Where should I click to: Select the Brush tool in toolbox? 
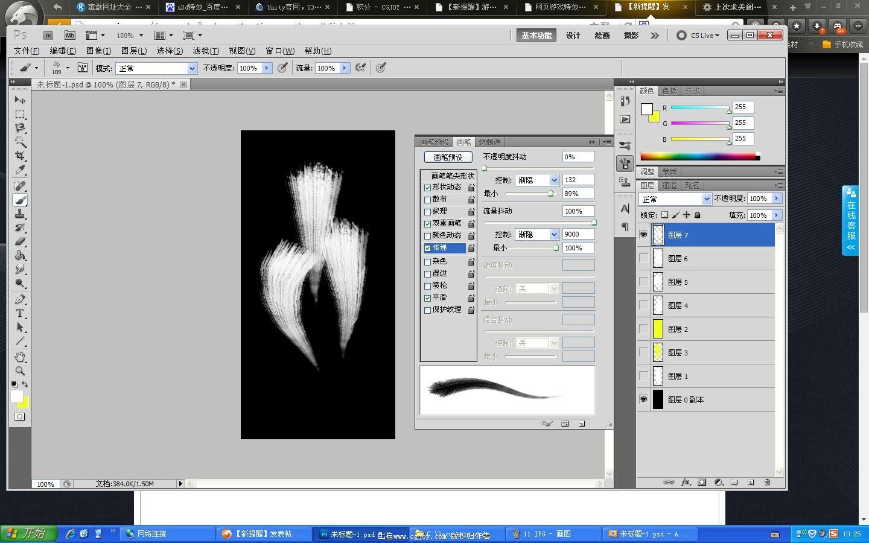[x=20, y=200]
